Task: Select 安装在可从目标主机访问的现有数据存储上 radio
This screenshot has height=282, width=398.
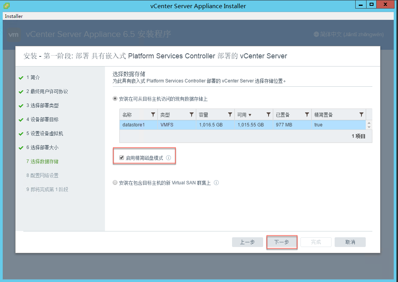Action: [115, 98]
